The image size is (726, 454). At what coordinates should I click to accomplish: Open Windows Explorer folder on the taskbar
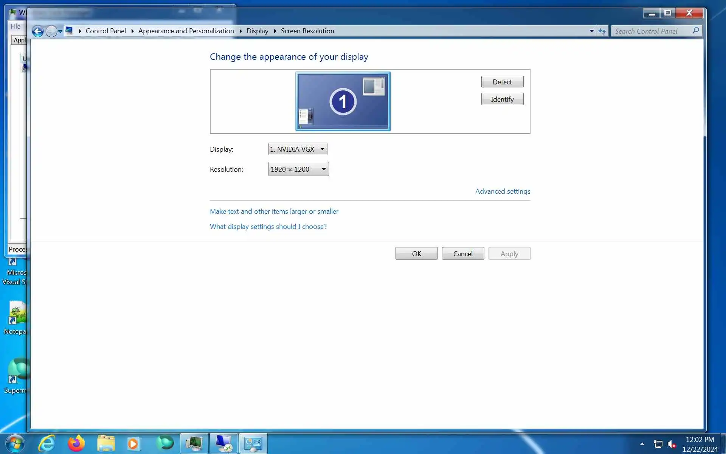(x=106, y=443)
